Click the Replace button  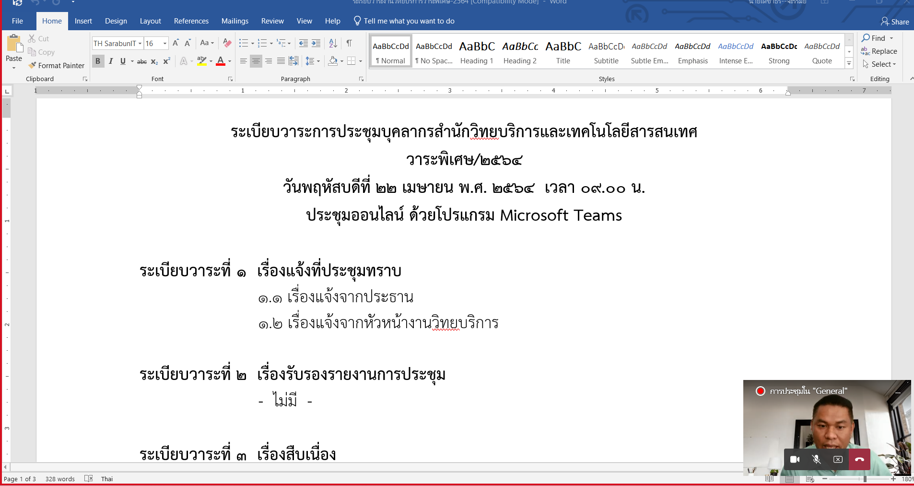pyautogui.click(x=879, y=51)
